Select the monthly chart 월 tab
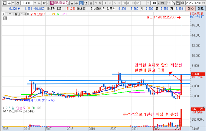 point(81,3)
